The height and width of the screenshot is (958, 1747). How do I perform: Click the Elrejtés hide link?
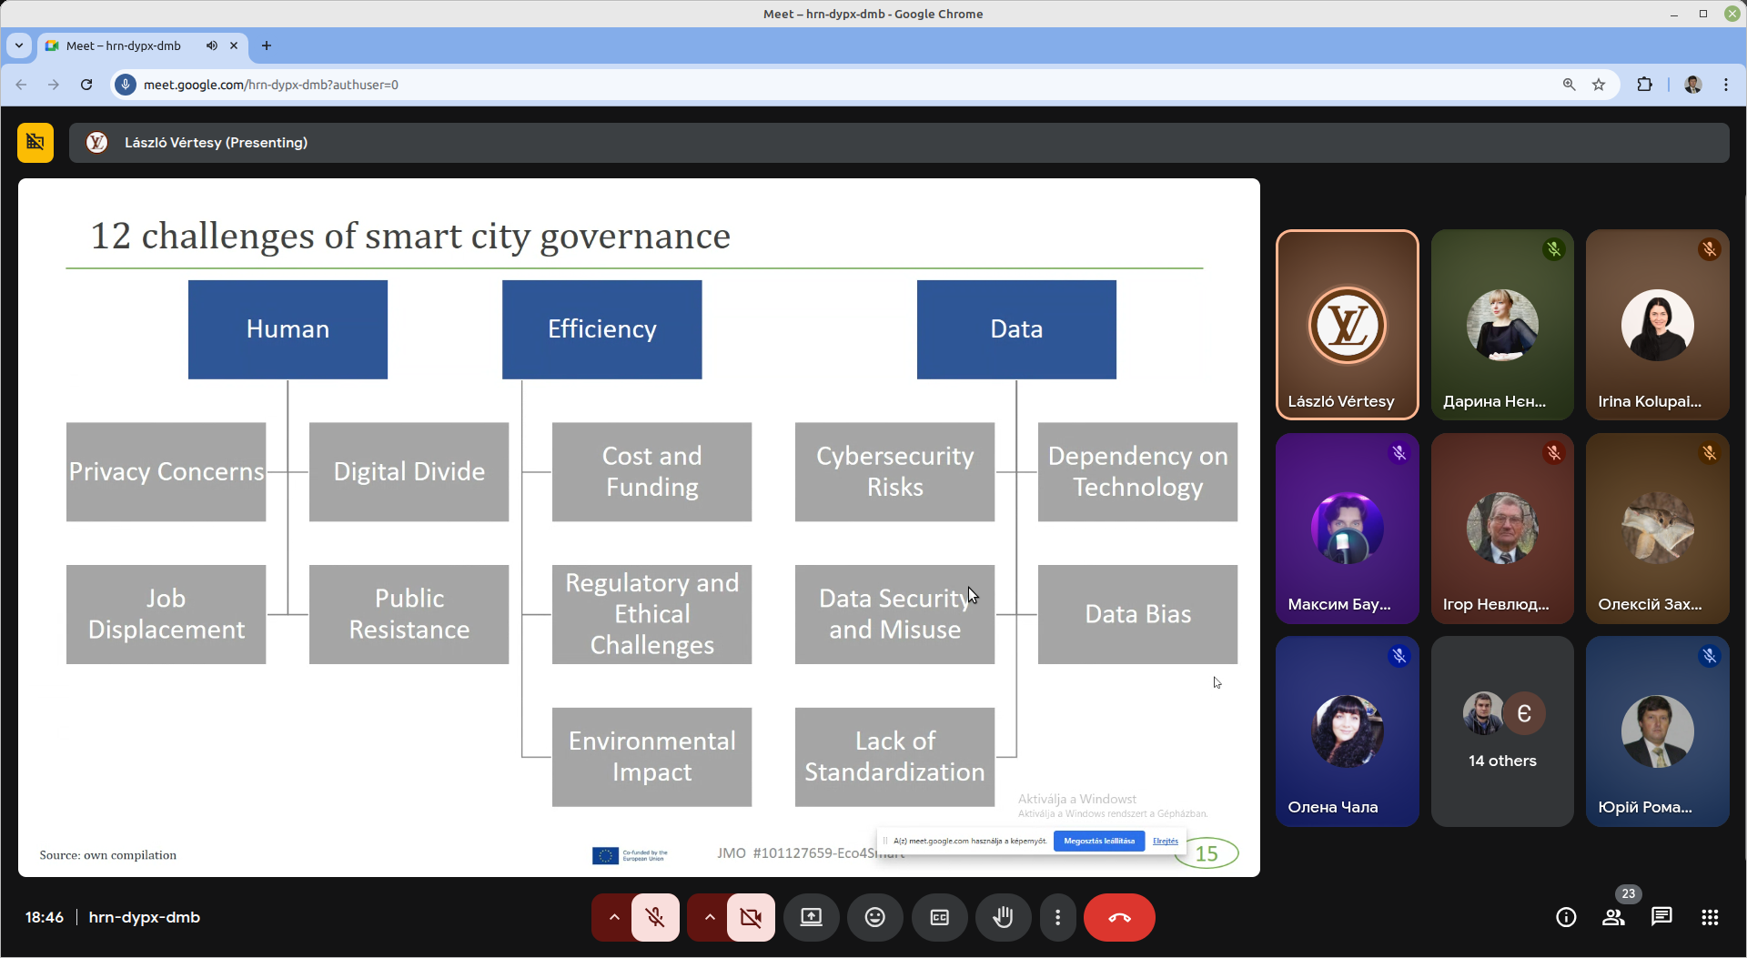tap(1165, 841)
